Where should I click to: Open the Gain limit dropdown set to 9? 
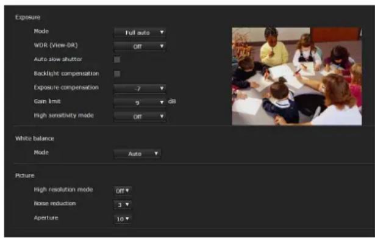pyautogui.click(x=140, y=103)
